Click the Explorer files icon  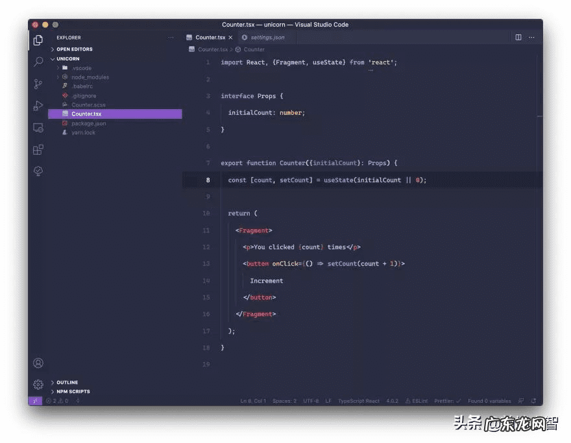[38, 40]
